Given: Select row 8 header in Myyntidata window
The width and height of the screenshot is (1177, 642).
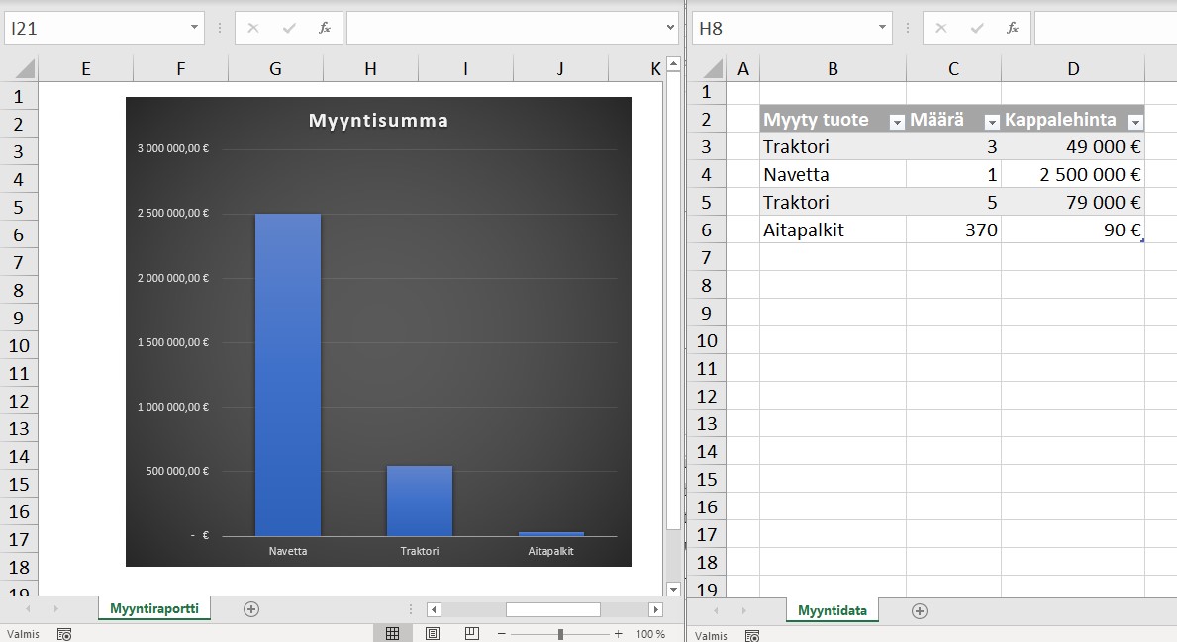Looking at the screenshot, I should 706,285.
